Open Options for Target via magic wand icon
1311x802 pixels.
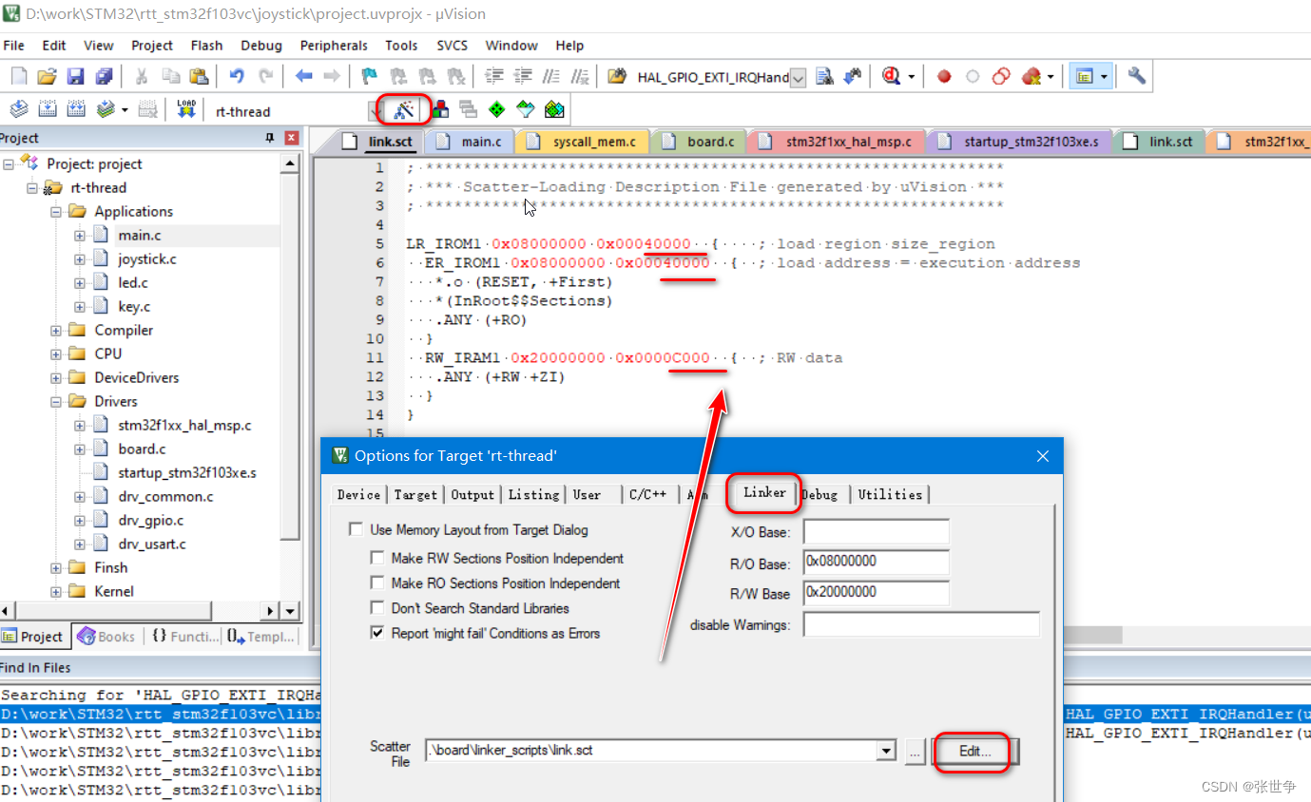click(403, 108)
